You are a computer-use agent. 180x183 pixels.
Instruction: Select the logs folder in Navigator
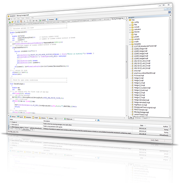point(135,34)
